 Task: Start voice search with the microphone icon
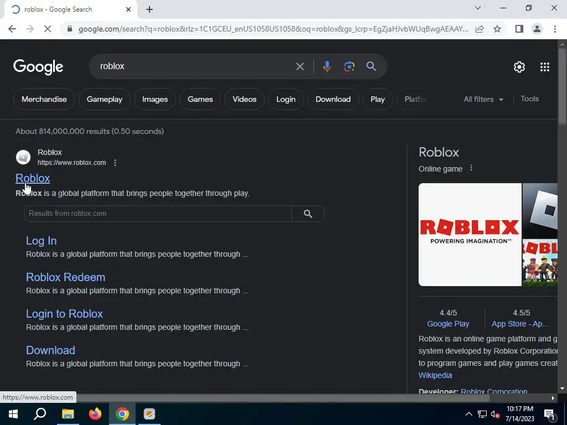[x=327, y=66]
